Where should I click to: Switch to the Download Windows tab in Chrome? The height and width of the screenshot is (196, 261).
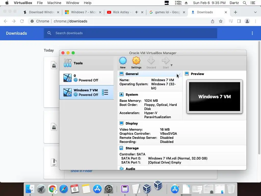point(41,12)
